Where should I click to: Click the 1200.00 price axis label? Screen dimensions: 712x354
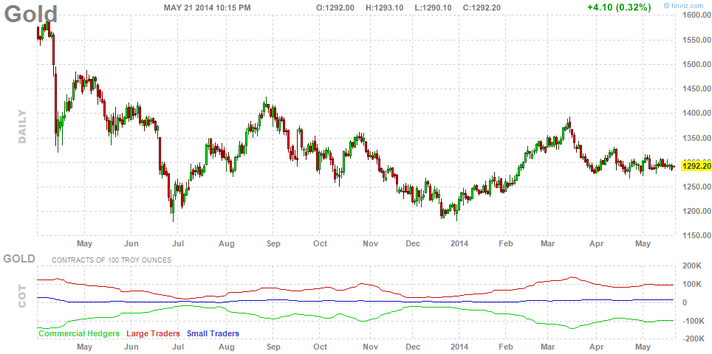click(x=696, y=211)
